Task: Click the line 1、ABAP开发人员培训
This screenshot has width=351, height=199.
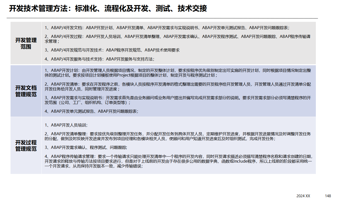Action: pos(66,125)
